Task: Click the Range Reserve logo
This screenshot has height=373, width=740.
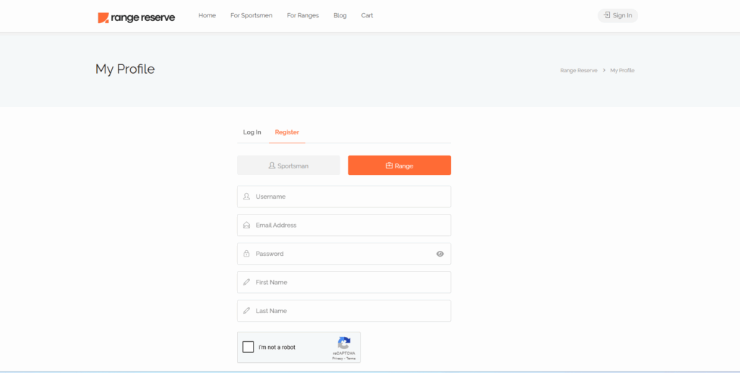Action: tap(137, 18)
